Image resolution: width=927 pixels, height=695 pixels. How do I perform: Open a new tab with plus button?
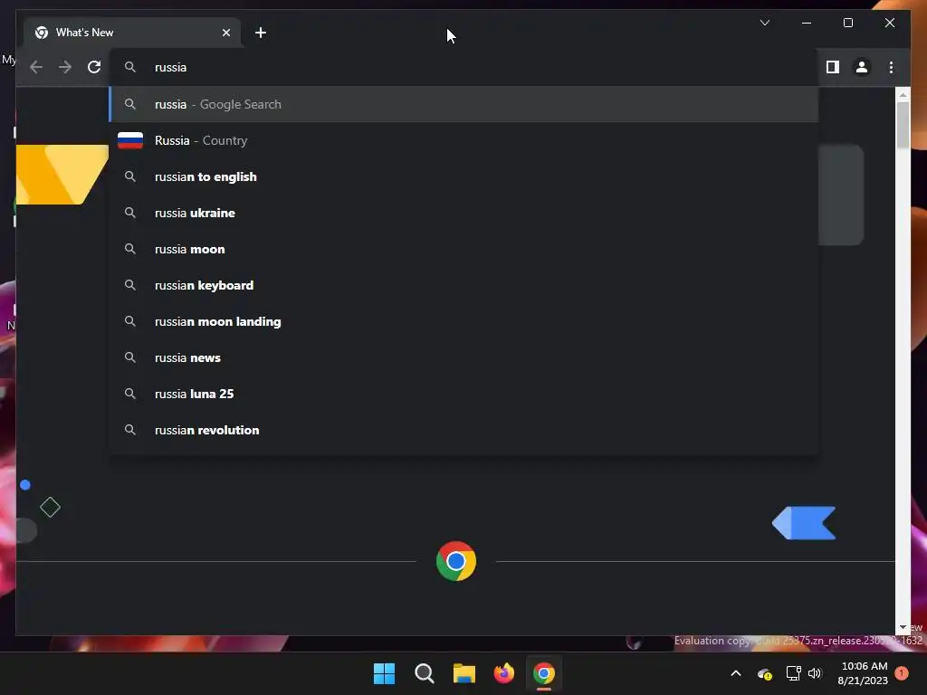click(x=260, y=33)
